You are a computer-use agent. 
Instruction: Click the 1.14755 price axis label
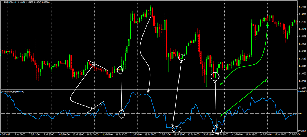point(303,15)
